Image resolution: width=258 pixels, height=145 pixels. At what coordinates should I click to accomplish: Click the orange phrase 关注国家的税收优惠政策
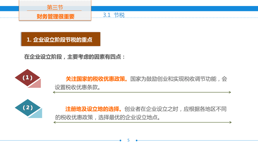(96, 79)
